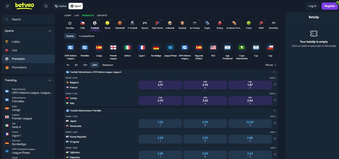The height and width of the screenshot is (159, 339).
Task: Favorite the Turkey vs Italy match star
Action: pyautogui.click(x=275, y=100)
